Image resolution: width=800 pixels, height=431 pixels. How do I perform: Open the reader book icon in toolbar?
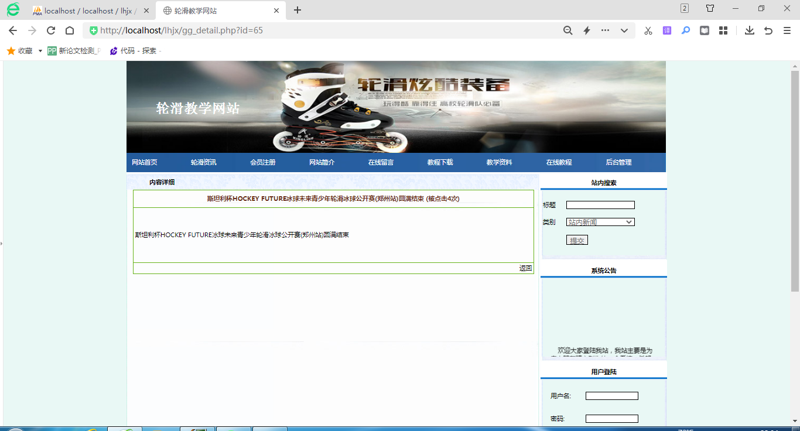coord(705,30)
